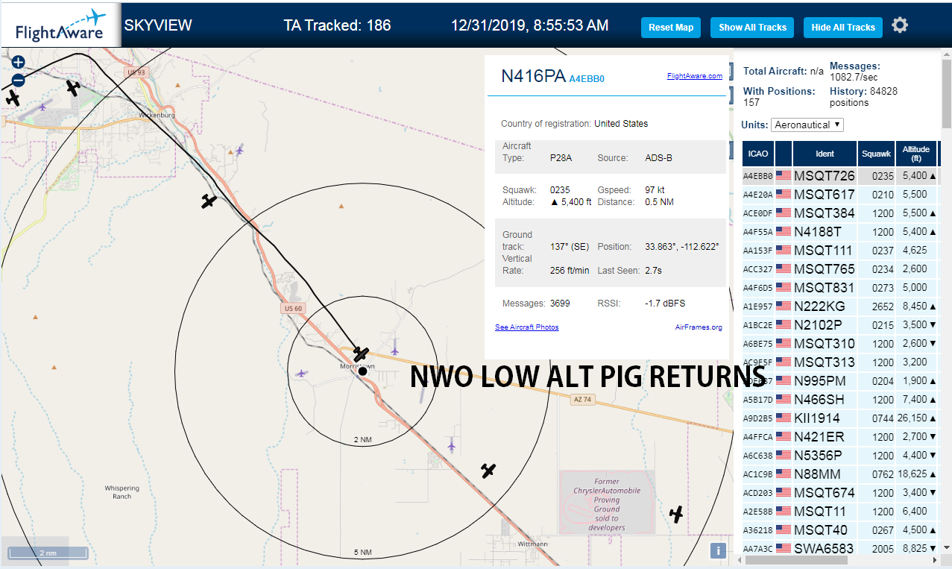Sort table by ICAO column header

(x=758, y=154)
